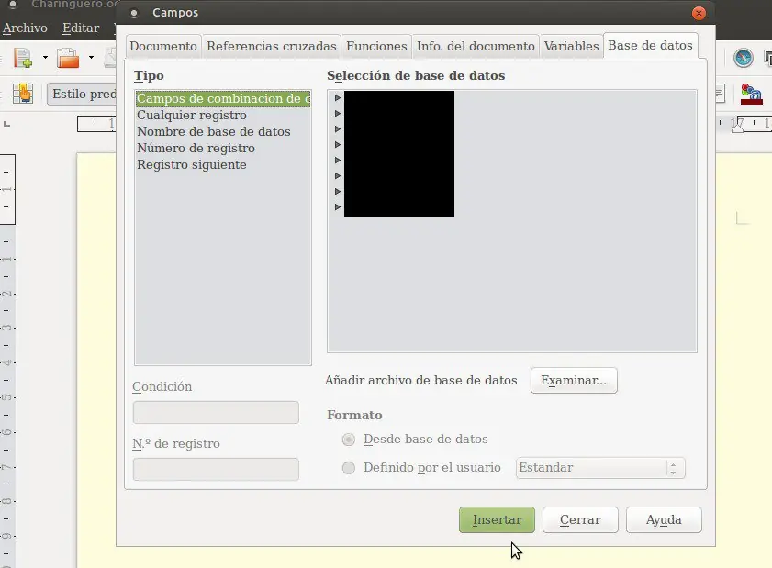
Task: Switch to the Referencias cruzadas tab
Action: click(x=272, y=46)
